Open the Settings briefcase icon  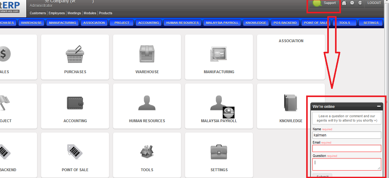point(219,152)
